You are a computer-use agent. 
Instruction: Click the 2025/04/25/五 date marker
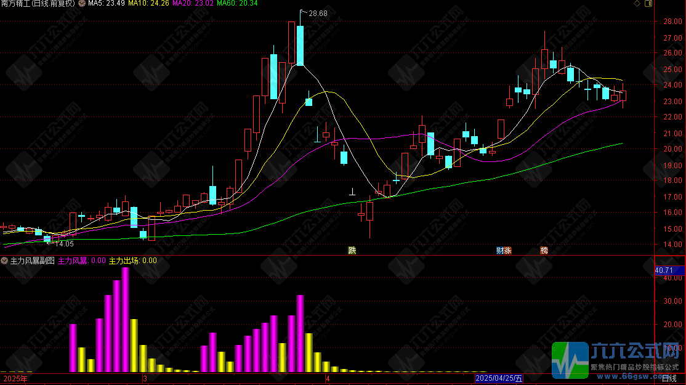499,379
